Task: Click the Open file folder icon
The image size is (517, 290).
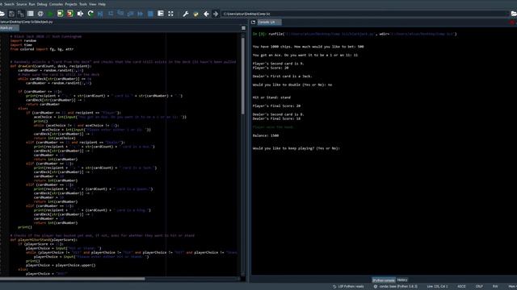Action: [x=2, y=14]
